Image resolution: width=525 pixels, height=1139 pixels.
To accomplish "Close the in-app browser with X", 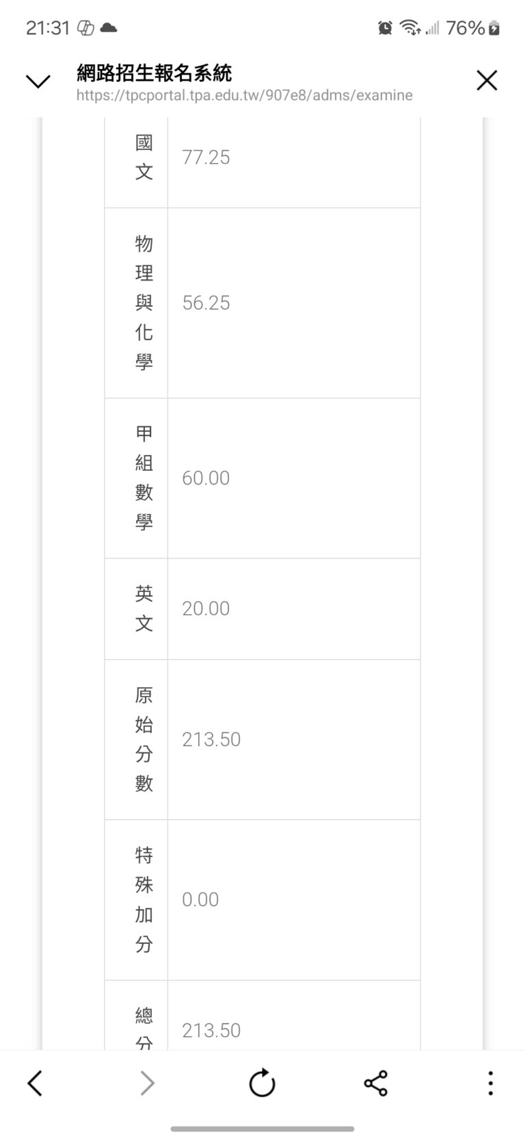I will pyautogui.click(x=487, y=81).
